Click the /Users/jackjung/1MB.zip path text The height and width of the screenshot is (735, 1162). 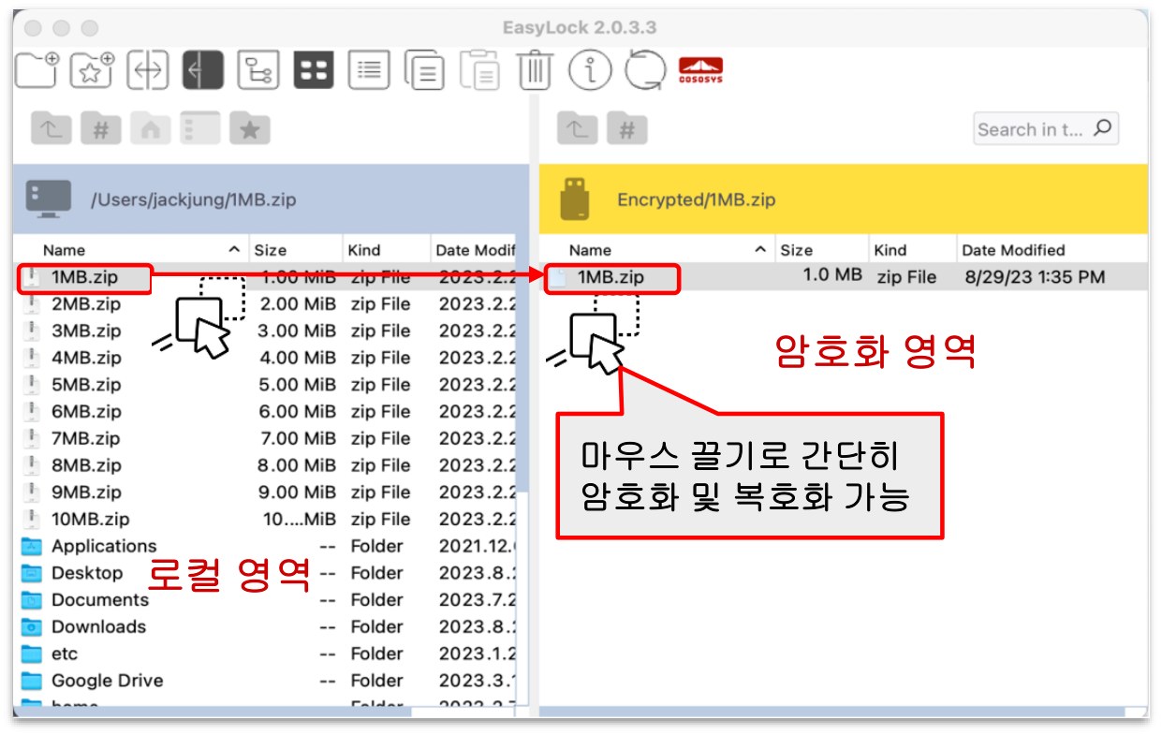point(194,199)
